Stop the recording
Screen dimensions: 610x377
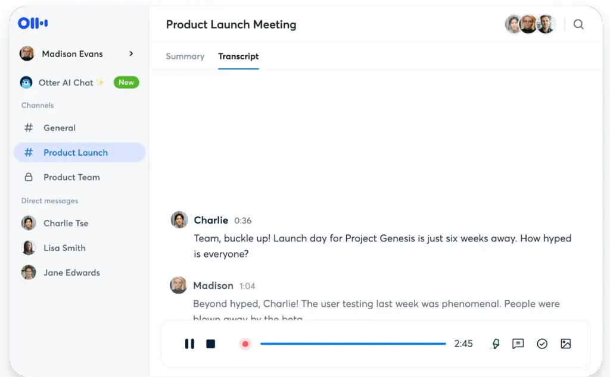click(x=210, y=344)
